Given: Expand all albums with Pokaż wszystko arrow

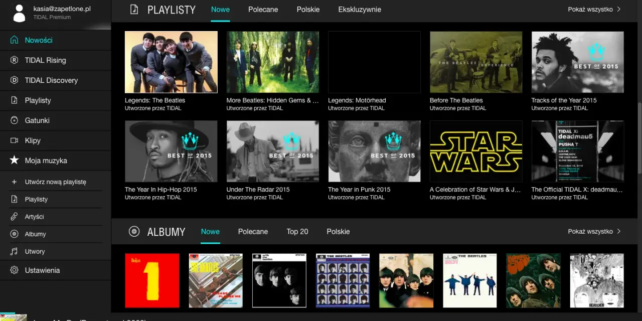Looking at the screenshot, I should tap(618, 231).
